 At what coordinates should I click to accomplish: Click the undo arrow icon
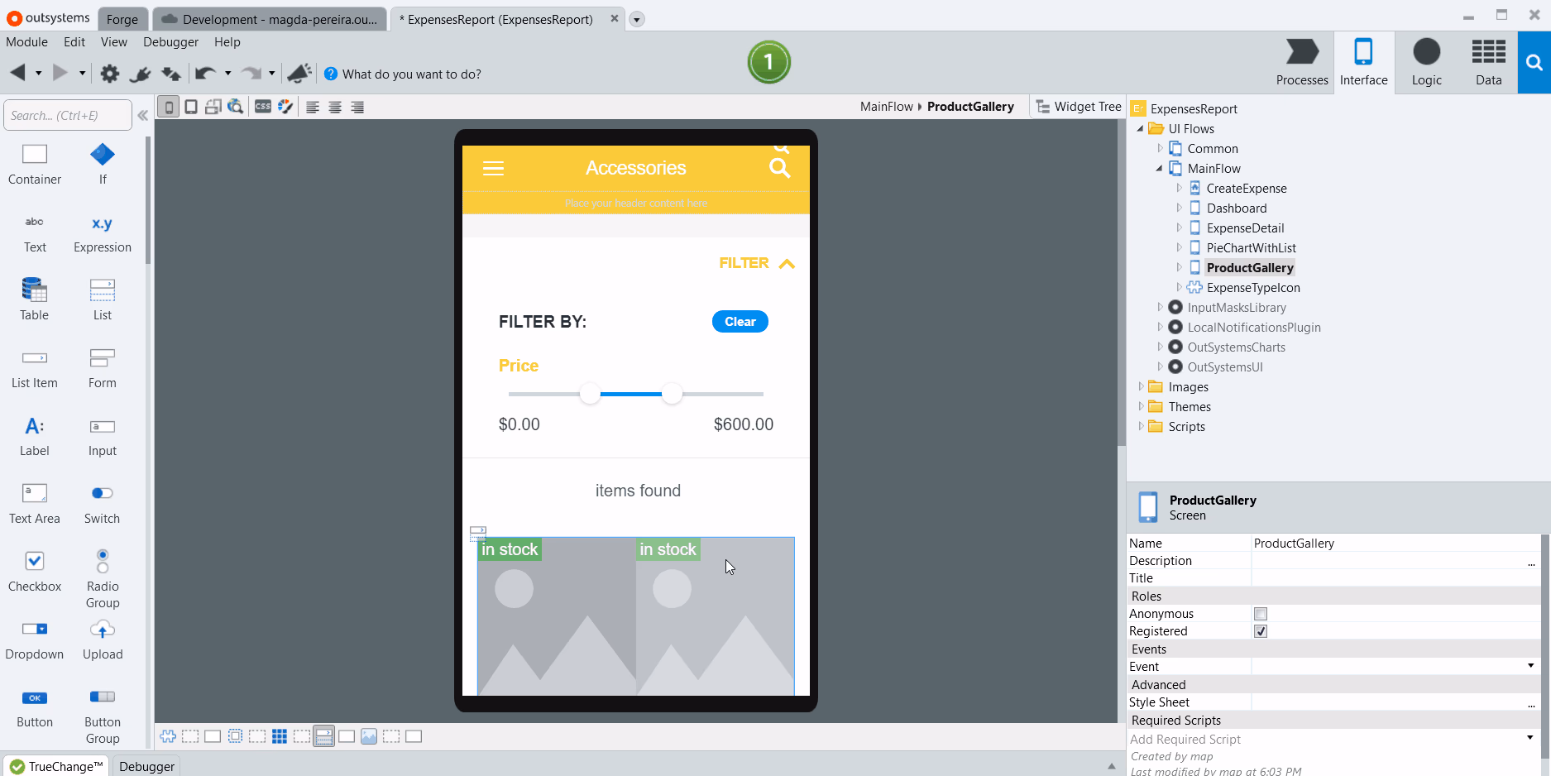click(205, 74)
